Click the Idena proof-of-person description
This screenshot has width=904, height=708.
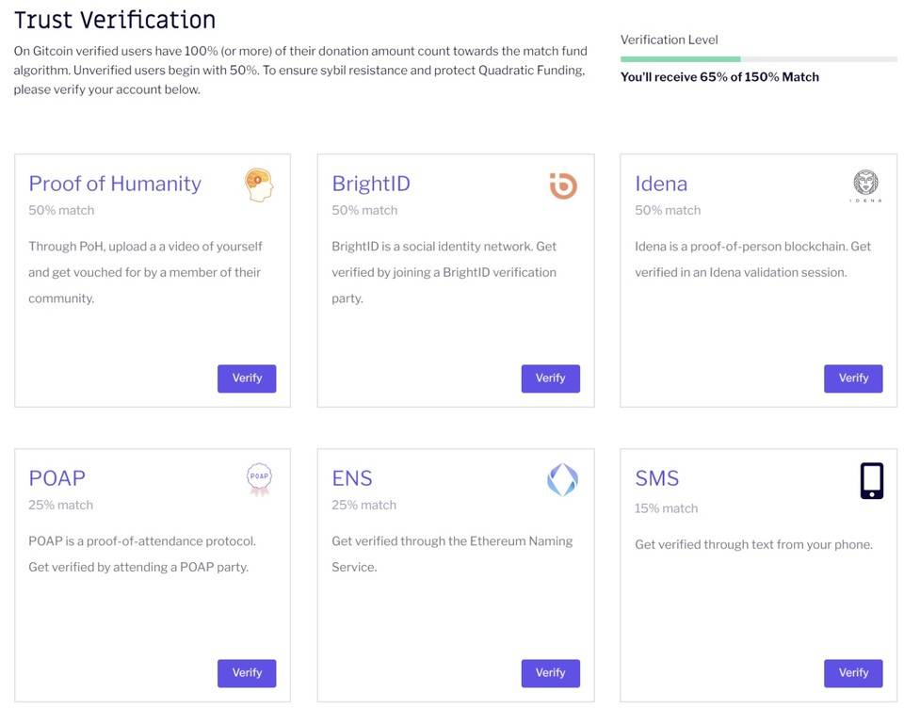pyautogui.click(x=752, y=260)
